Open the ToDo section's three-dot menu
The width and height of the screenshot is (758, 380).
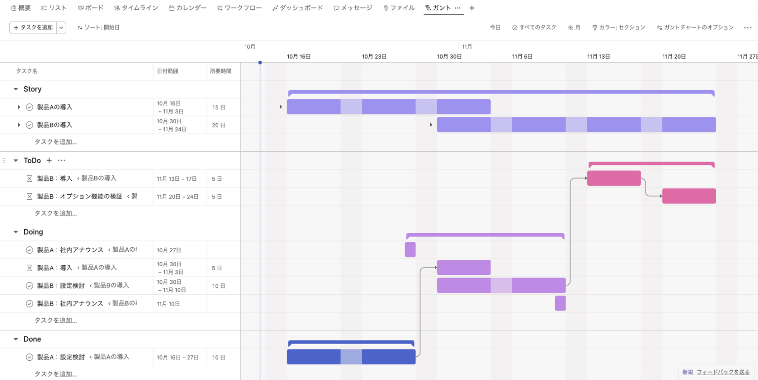click(62, 160)
